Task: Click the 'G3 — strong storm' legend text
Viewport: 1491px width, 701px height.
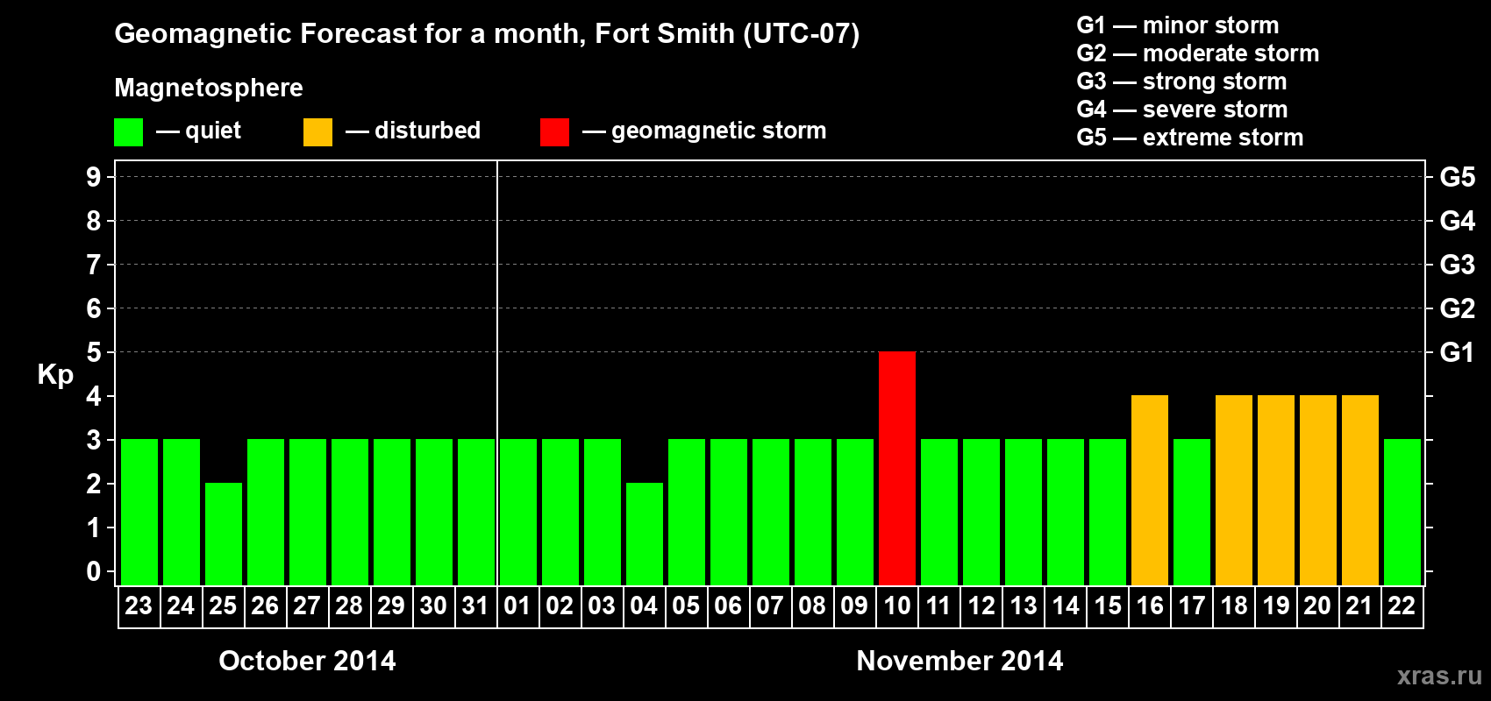Action: (1181, 81)
